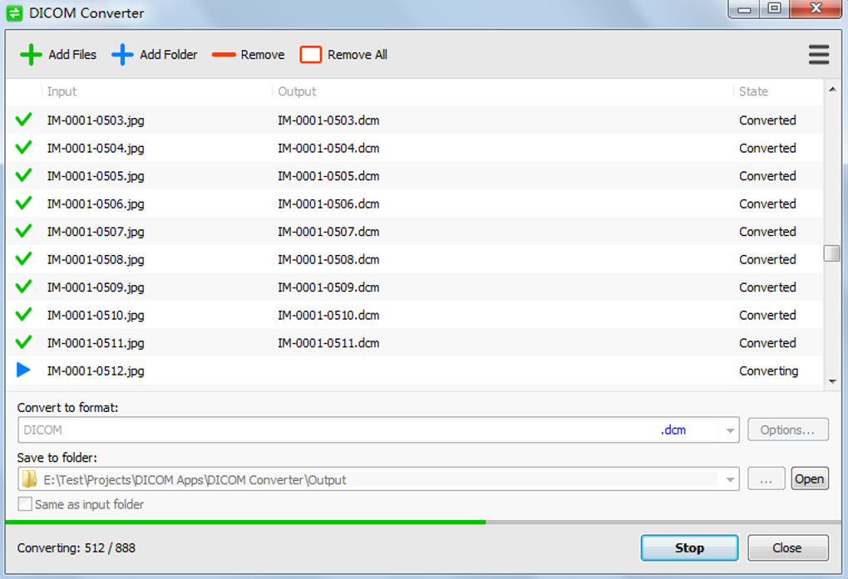Image resolution: width=848 pixels, height=579 pixels.
Task: Click green checkmark for IM-0001-0506.jpg
Action: (23, 204)
